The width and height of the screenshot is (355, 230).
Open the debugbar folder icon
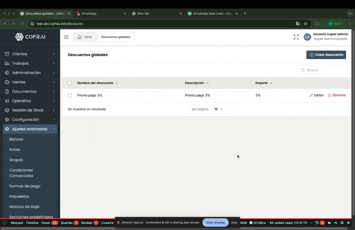pos(329,223)
